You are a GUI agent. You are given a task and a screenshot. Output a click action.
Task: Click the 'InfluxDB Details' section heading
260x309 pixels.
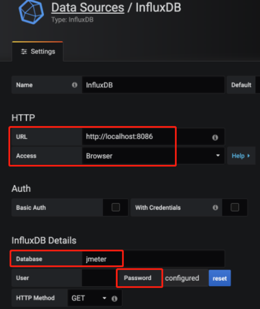[44, 240]
